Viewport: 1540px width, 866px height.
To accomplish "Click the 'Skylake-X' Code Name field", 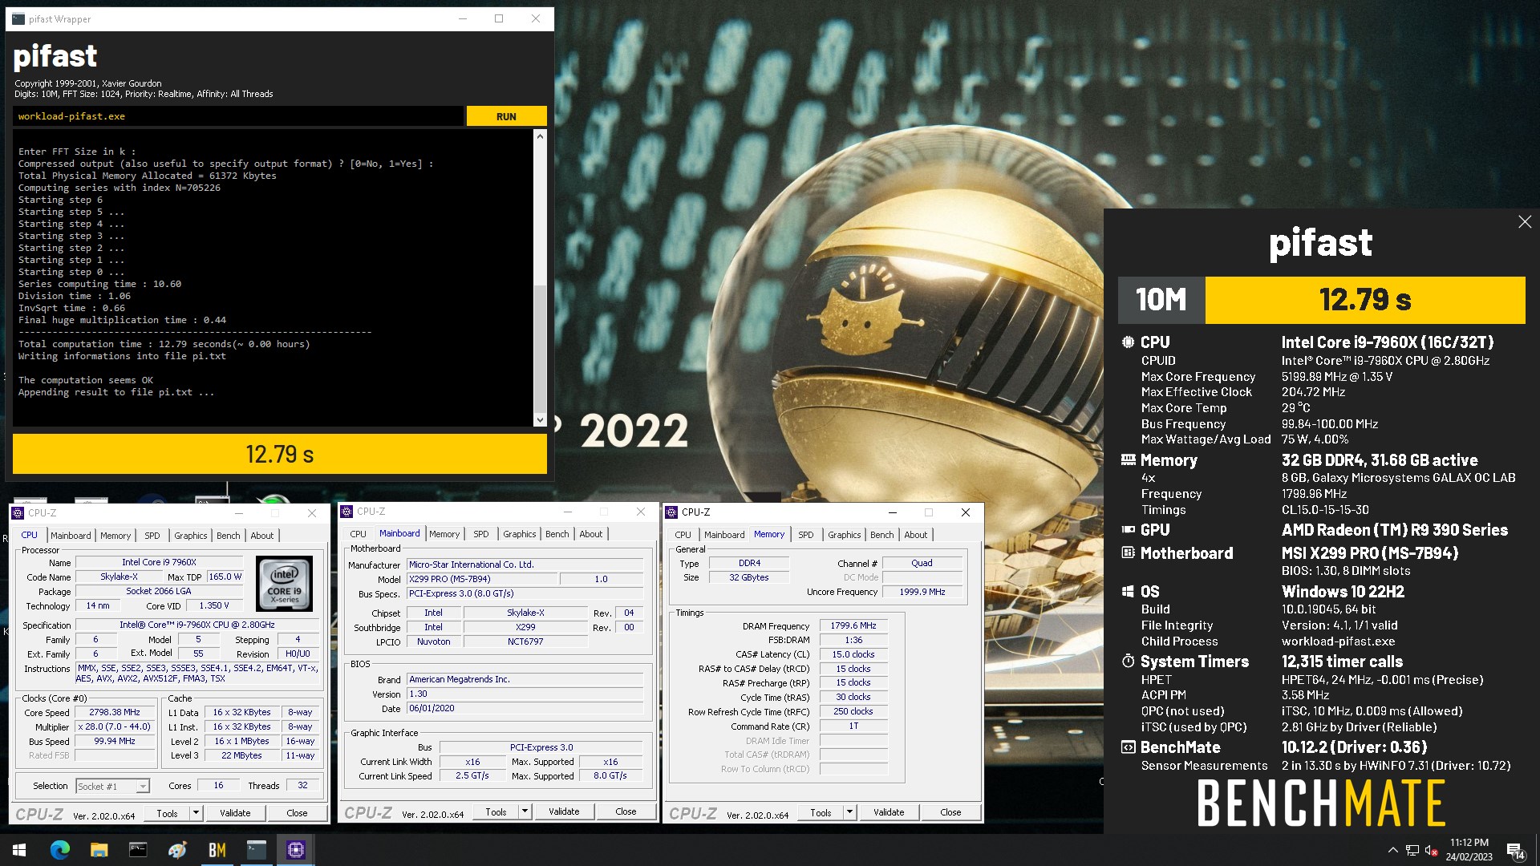I will click(119, 577).
